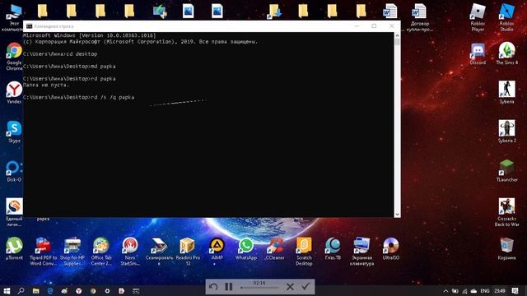Open the taskbar clock showing 23:49
This screenshot has height=296, width=527.
click(500, 291)
